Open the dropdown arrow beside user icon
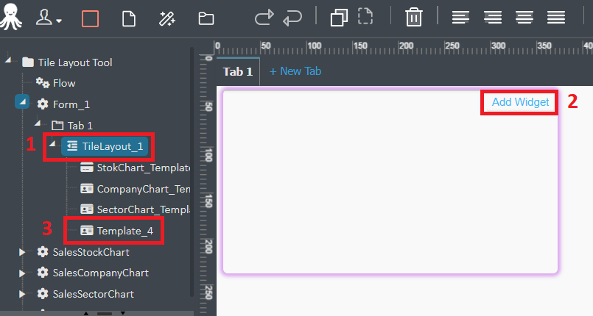Screen dimensions: 593x316 coord(59,21)
